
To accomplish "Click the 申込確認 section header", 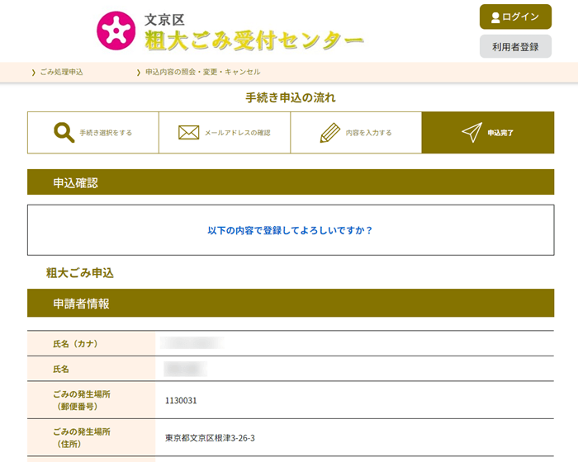I will [x=291, y=182].
